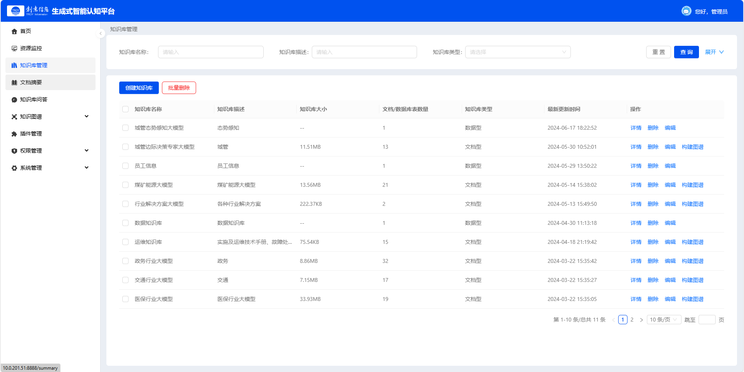This screenshot has height=372, width=744.
Task: Click 构建图谱 for 交通行业大模型 row
Action: point(693,280)
